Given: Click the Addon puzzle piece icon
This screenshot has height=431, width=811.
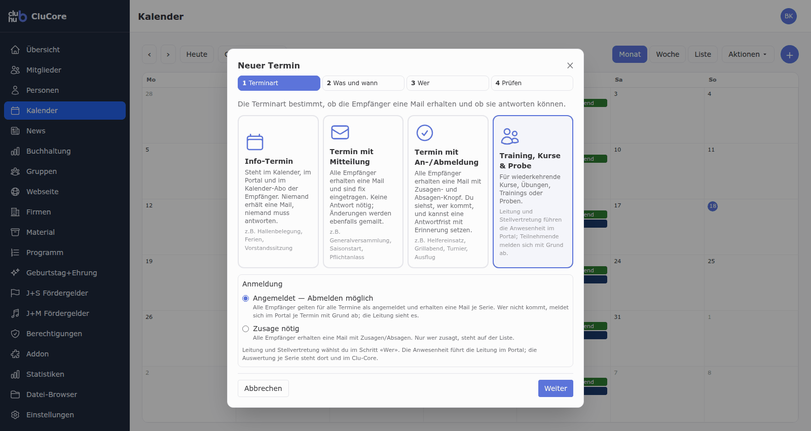Looking at the screenshot, I should coord(15,354).
